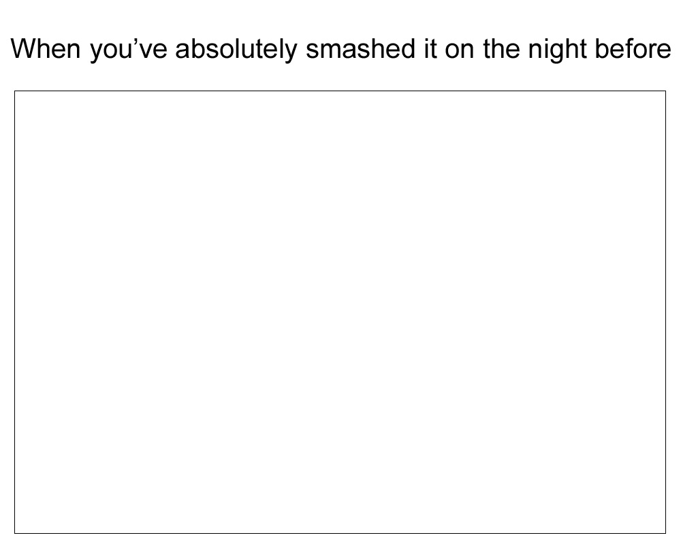This screenshot has height=544, width=681.
Task: Click the word "When" in the title
Action: pyautogui.click(x=46, y=48)
